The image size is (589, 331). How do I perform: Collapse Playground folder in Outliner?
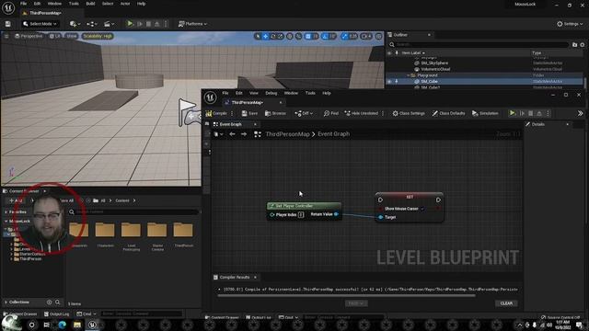tap(409, 75)
